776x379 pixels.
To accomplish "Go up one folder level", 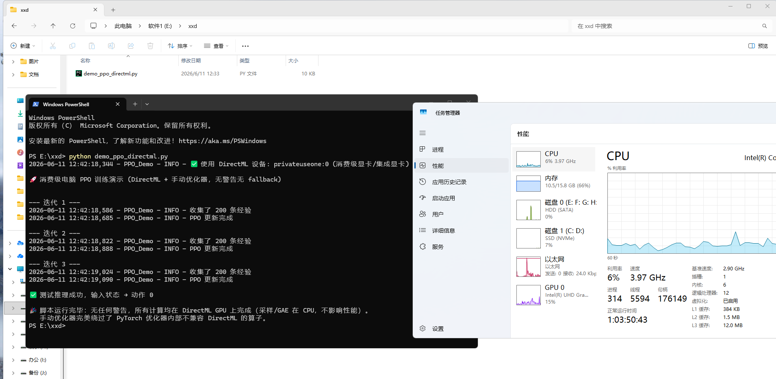I will click(53, 26).
